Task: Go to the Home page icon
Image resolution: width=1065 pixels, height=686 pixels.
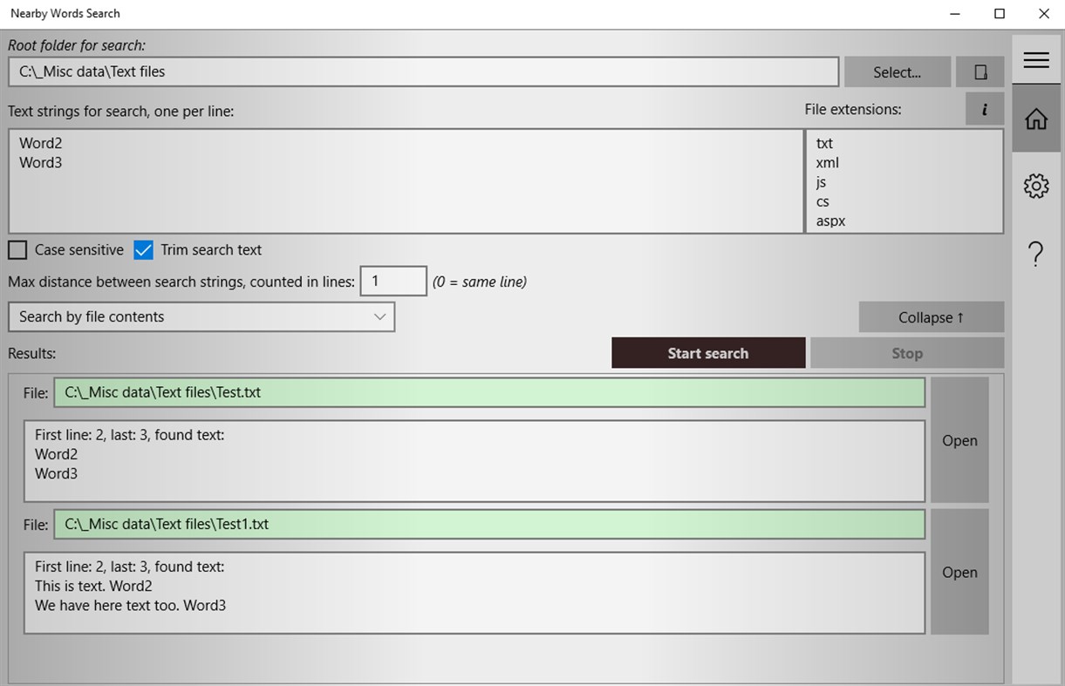Action: (x=1036, y=119)
